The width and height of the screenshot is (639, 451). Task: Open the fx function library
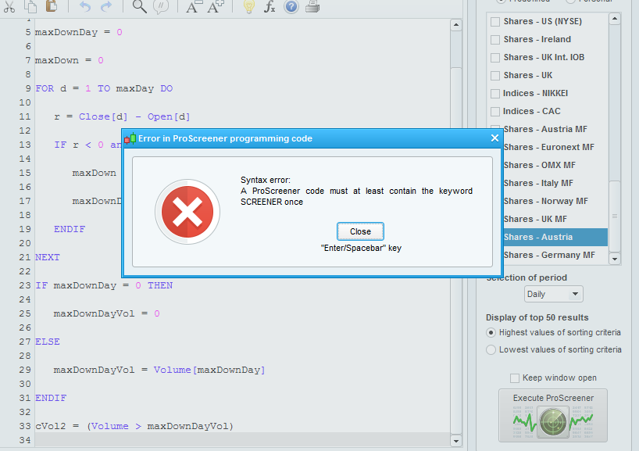(270, 6)
